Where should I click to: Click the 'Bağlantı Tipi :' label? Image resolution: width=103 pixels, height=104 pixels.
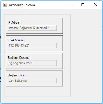(17, 75)
